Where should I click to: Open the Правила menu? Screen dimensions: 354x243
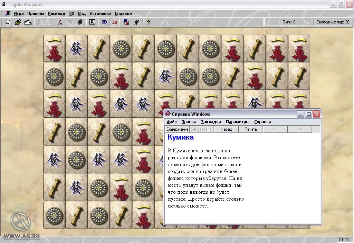(x=36, y=13)
